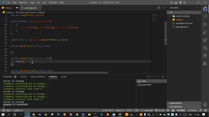Open File Explorer from taskbar
The height and width of the screenshot is (117, 209).
click(x=89, y=114)
